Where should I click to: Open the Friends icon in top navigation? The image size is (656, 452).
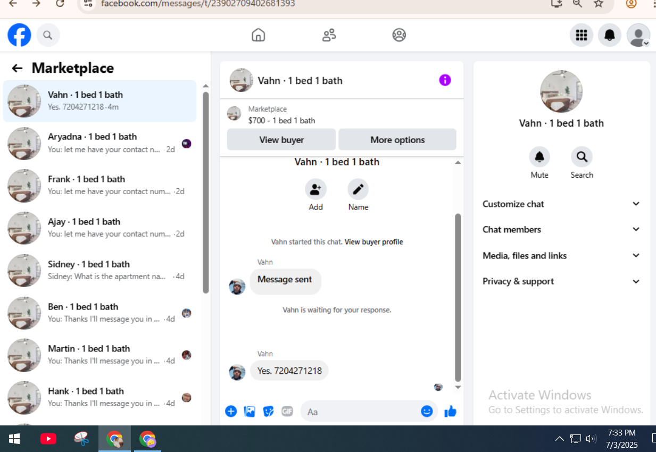pyautogui.click(x=329, y=35)
